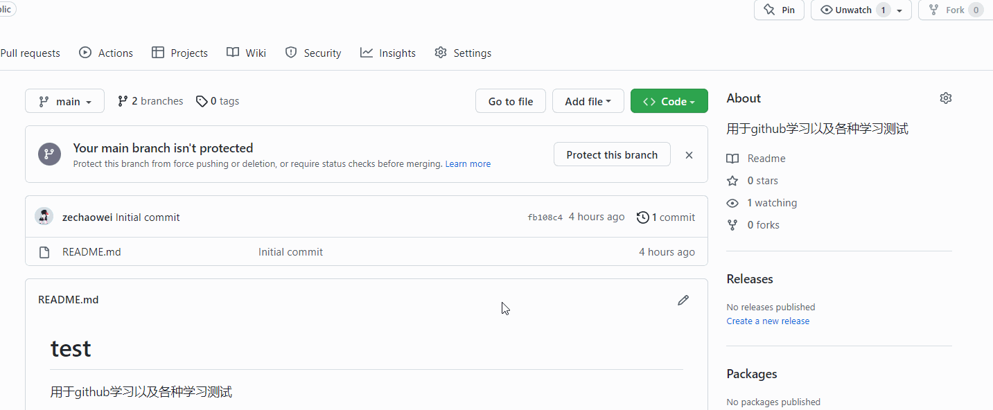This screenshot has width=993, height=410.
Task: Click the book icon beside Readme
Action: 732,159
